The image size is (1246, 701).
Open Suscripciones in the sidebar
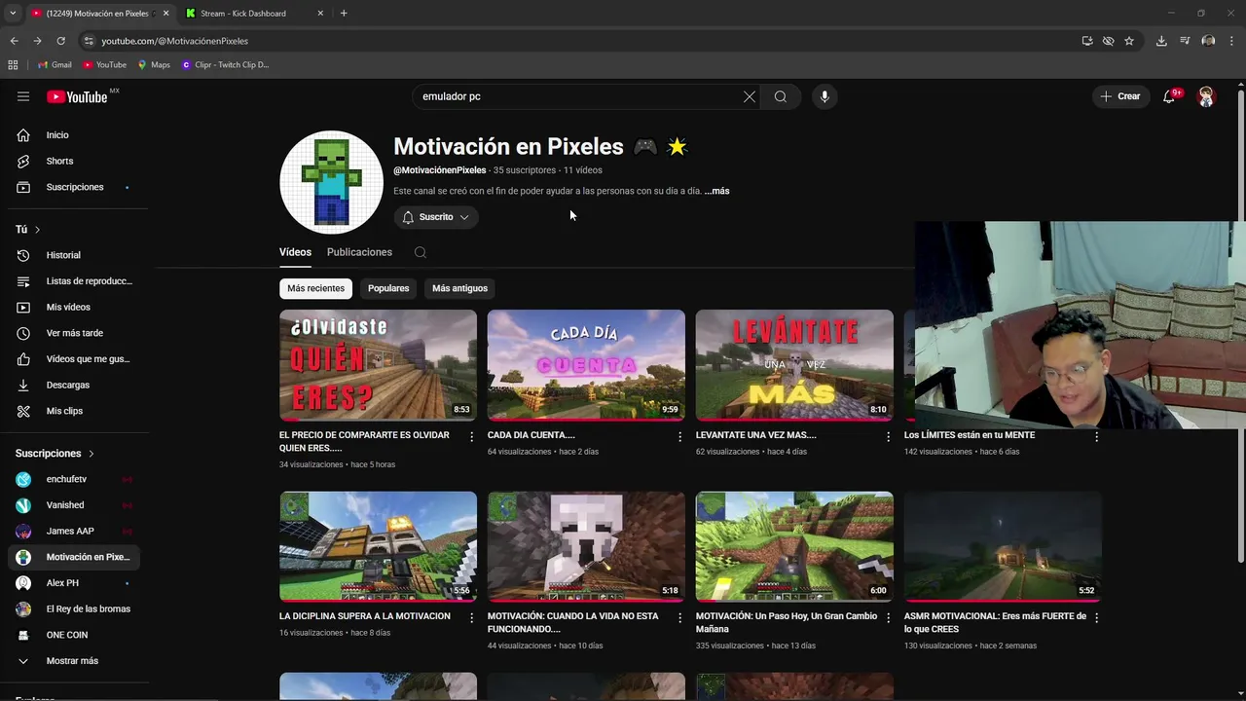74,187
